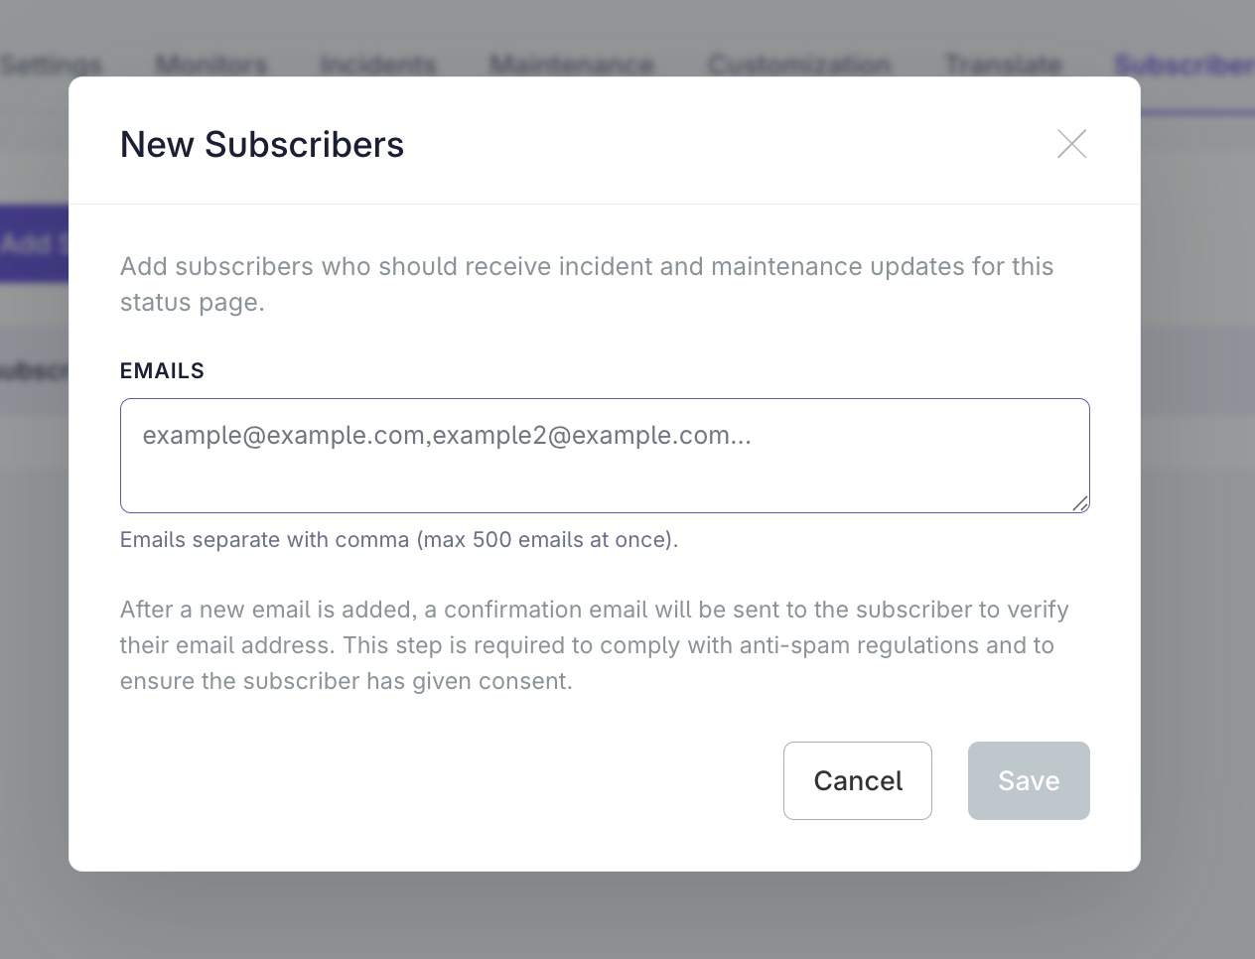Cancel adding new subscribers
Image resolution: width=1255 pixels, height=959 pixels.
[858, 780]
